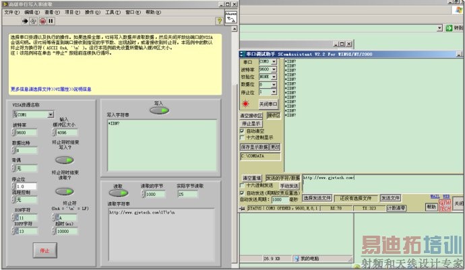Click the GJW TECH logo icon

tap(445, 205)
